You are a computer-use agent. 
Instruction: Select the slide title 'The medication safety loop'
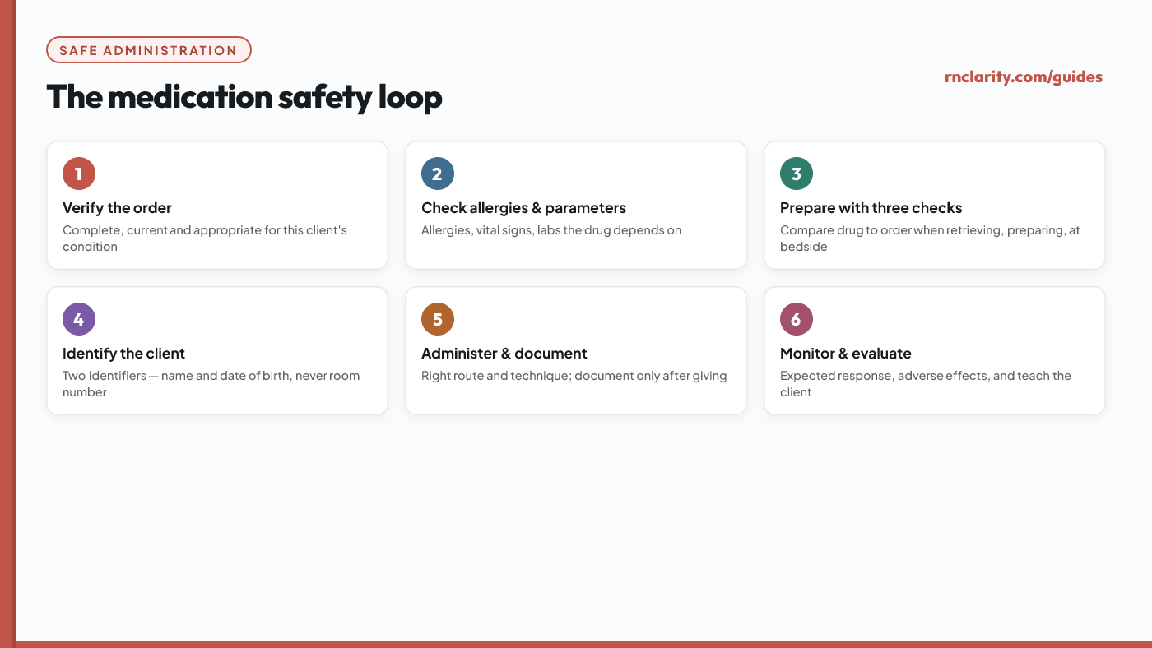[x=244, y=96]
